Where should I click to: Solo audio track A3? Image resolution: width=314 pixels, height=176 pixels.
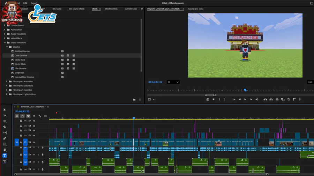(38, 162)
